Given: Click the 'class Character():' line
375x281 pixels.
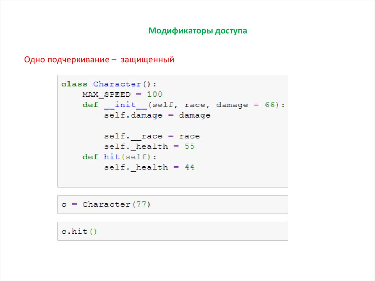Looking at the screenshot, I should tap(109, 84).
